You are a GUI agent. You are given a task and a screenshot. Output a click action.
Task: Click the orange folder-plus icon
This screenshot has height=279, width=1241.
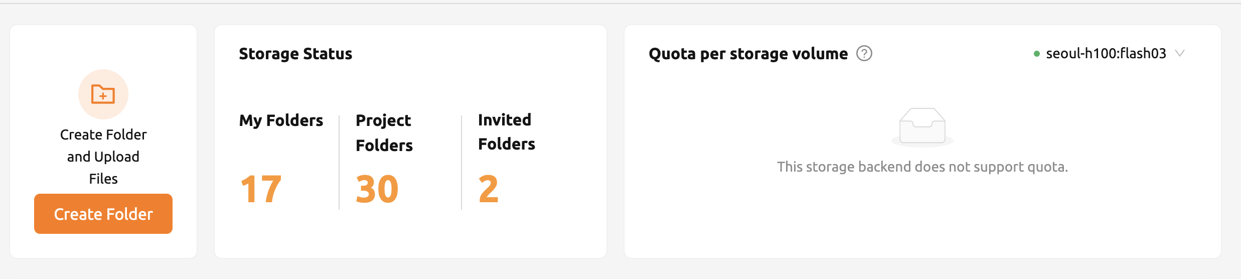[x=103, y=94]
